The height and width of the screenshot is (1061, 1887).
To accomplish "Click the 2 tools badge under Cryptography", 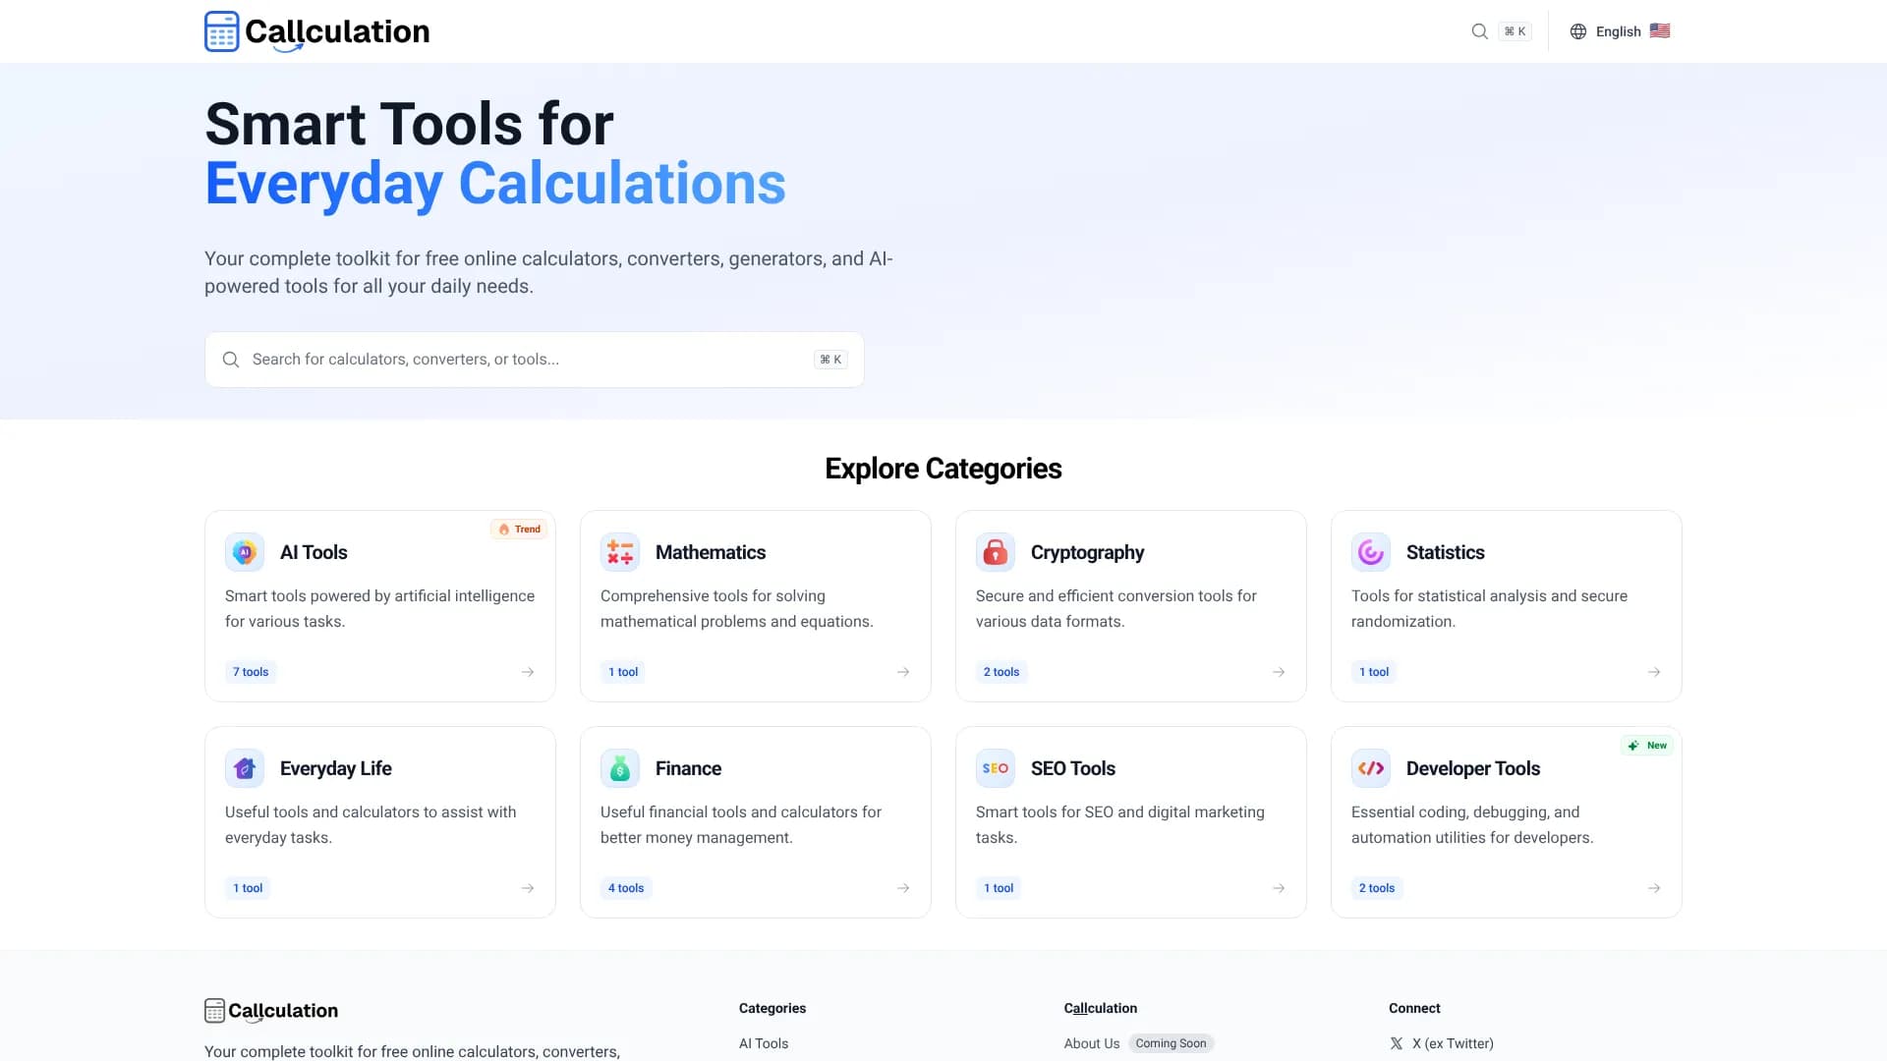I will pyautogui.click(x=1001, y=672).
